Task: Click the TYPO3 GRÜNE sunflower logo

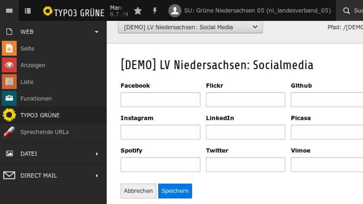Action: [x=74, y=11]
